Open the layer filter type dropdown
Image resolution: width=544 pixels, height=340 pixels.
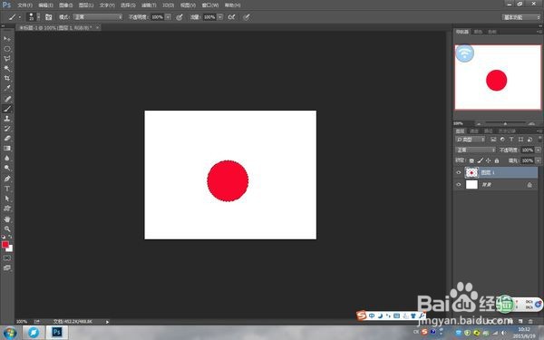[x=471, y=140]
